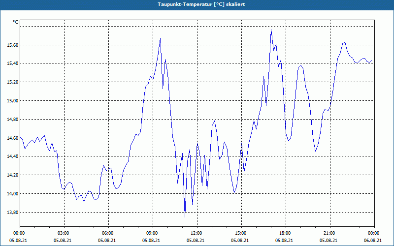Viewport: 394px width, 246px height.
Task: Select the 05.08.21 date under 18:00
Action: coord(284,241)
